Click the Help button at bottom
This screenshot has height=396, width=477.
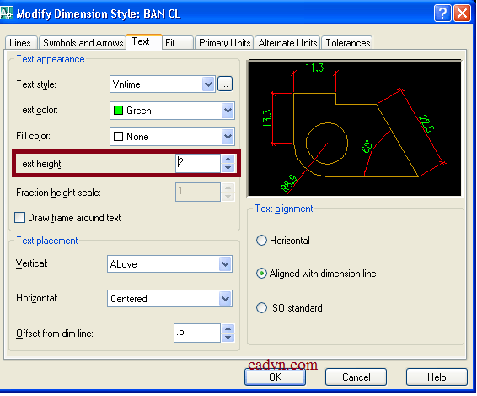pos(437,377)
